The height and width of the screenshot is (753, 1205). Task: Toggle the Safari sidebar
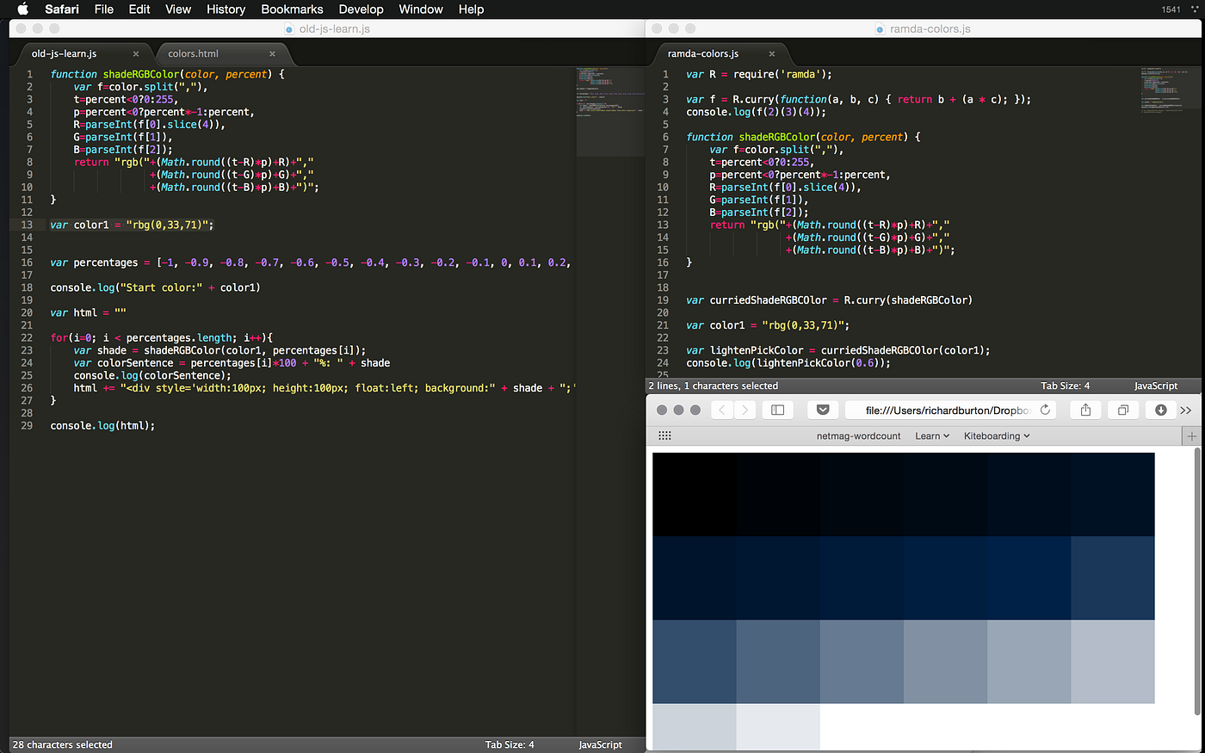click(778, 410)
